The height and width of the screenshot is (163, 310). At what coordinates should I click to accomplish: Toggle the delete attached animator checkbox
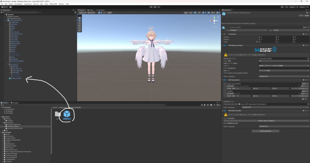click(x=260, y=63)
